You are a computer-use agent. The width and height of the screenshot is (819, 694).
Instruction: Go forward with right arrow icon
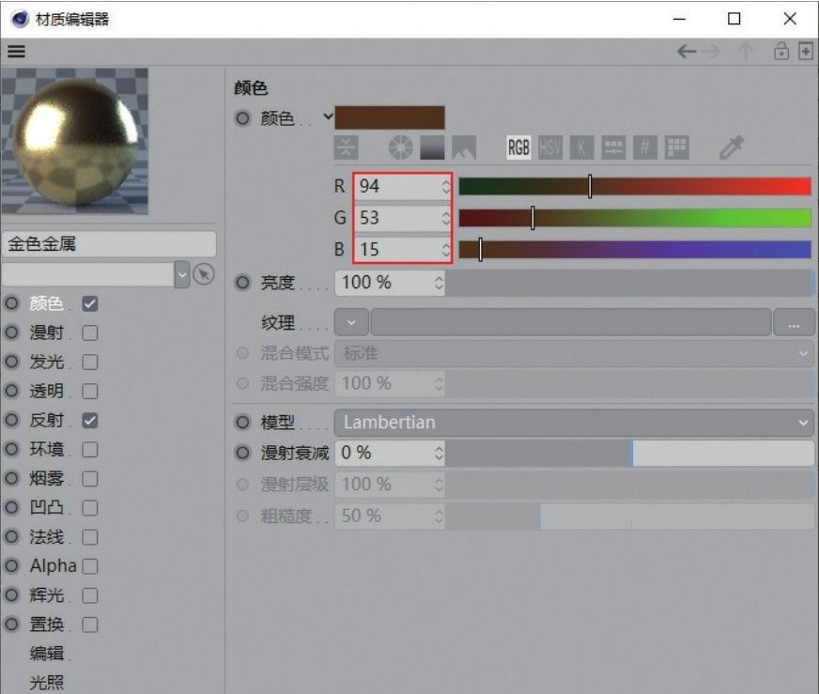coord(711,51)
